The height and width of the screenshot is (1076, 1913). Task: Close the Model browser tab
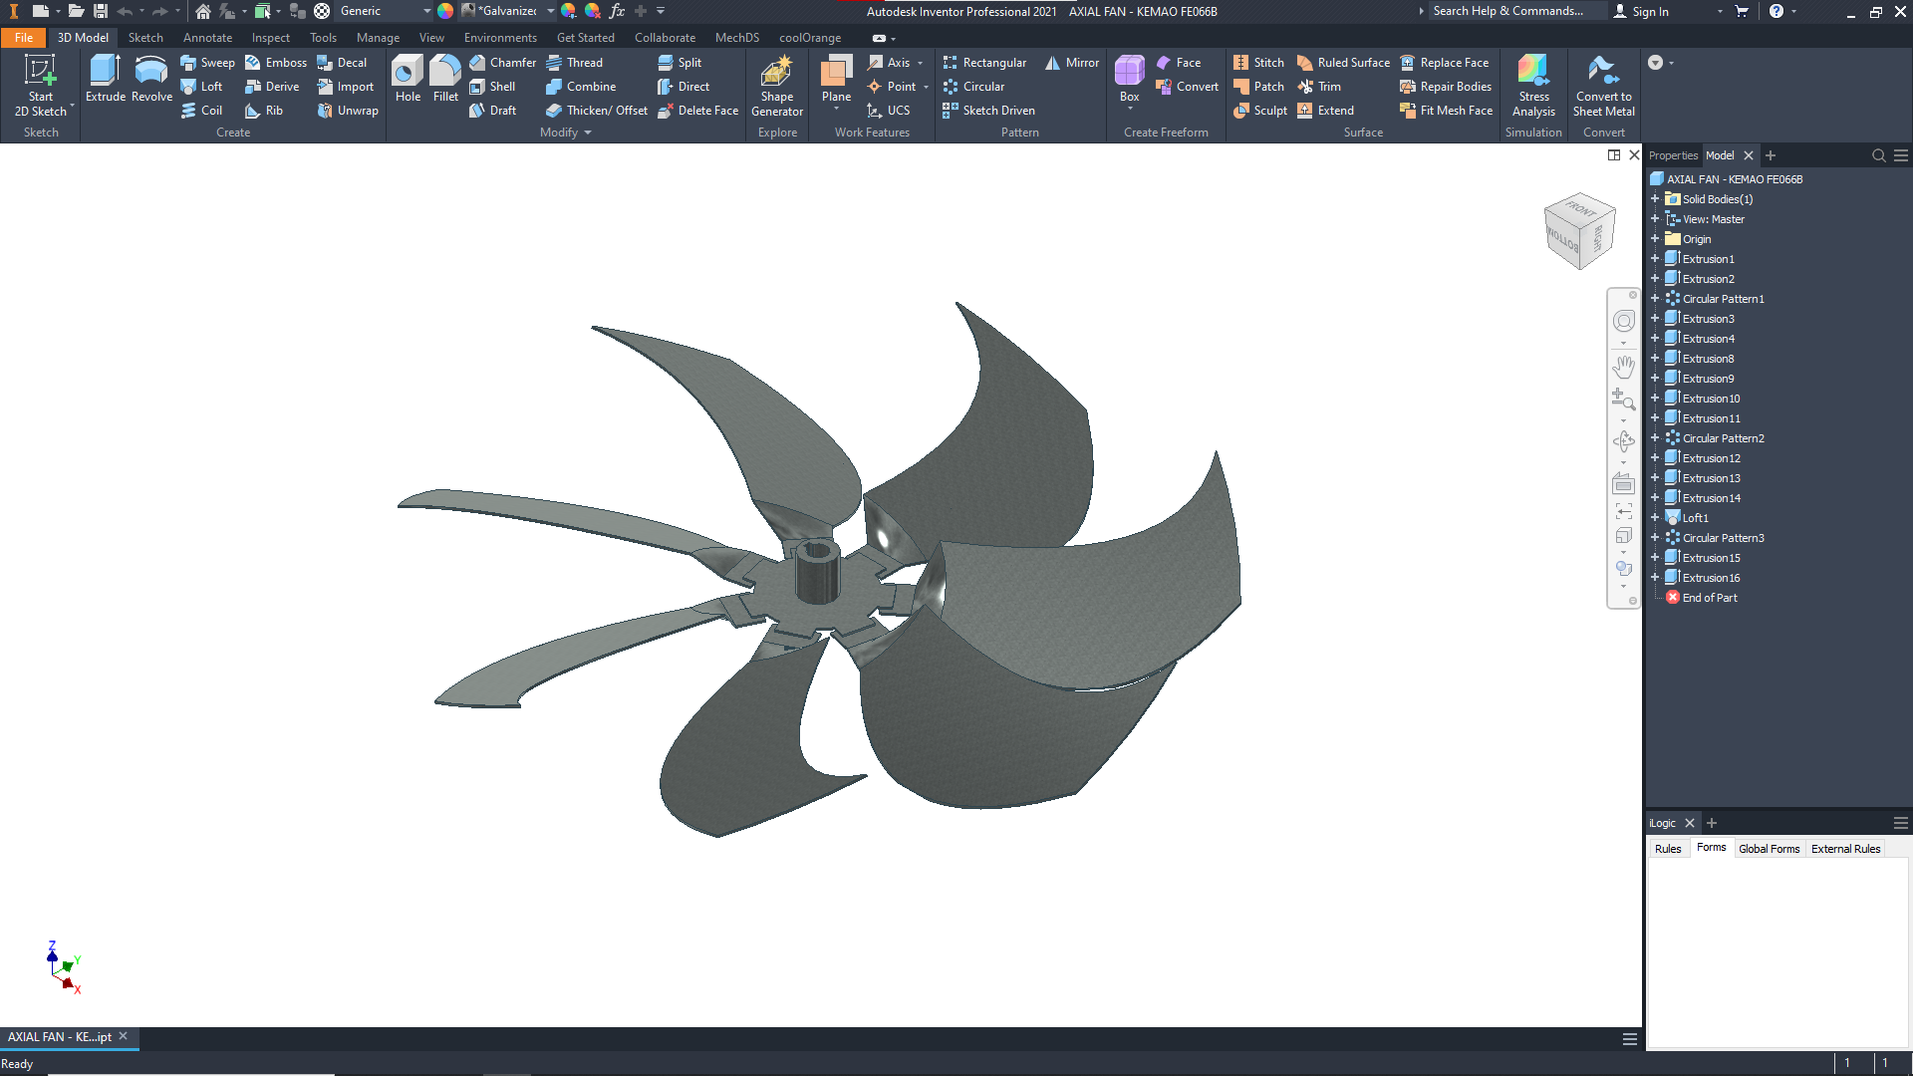[1749, 155]
